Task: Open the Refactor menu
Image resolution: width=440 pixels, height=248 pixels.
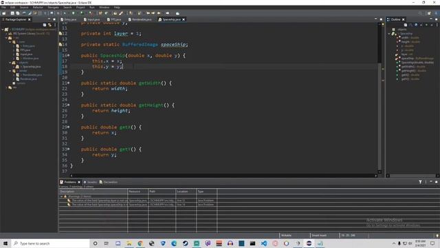Action: click(38, 8)
